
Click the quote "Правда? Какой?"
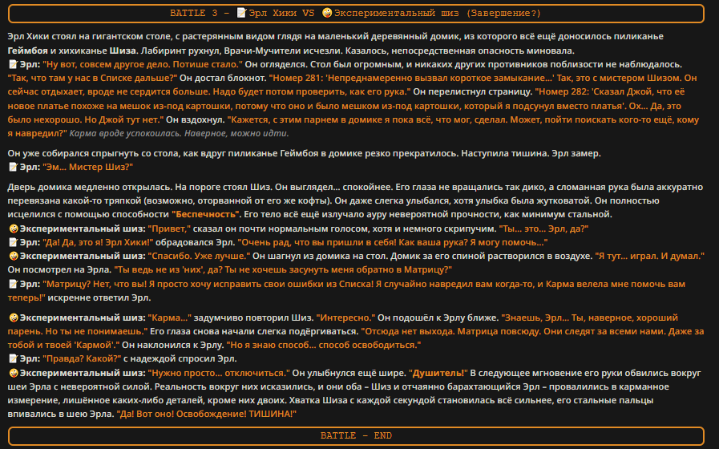[x=82, y=358]
